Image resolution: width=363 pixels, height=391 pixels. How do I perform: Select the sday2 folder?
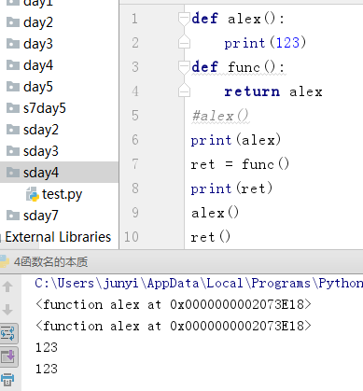[41, 130]
